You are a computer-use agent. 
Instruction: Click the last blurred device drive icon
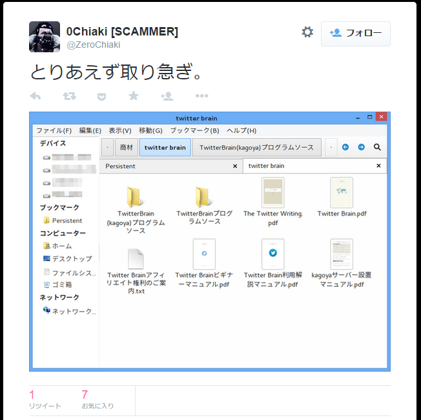[46, 195]
